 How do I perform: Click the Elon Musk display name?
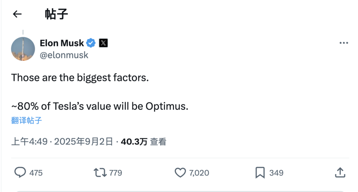[62, 43]
